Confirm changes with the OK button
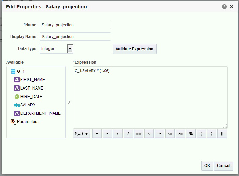Screen dimensions: 239x176 point(207,166)
